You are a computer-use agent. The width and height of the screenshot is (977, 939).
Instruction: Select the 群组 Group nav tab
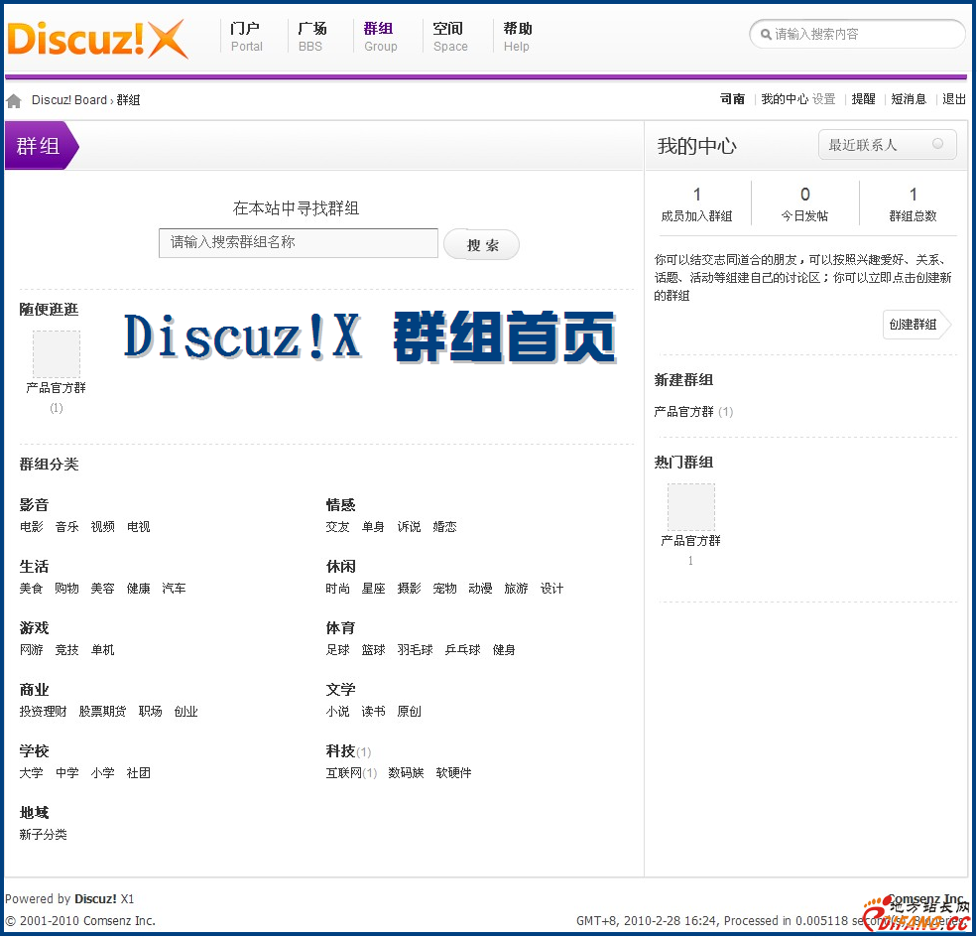380,37
